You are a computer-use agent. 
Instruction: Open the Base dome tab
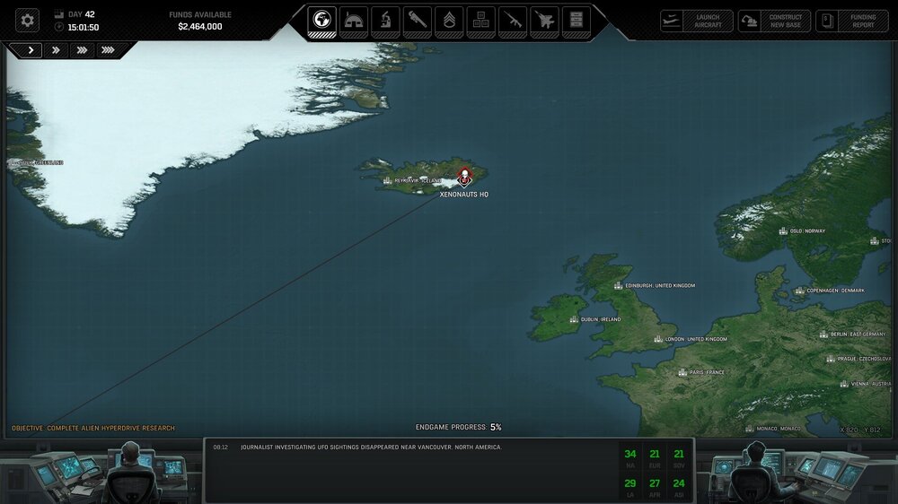pos(353,22)
